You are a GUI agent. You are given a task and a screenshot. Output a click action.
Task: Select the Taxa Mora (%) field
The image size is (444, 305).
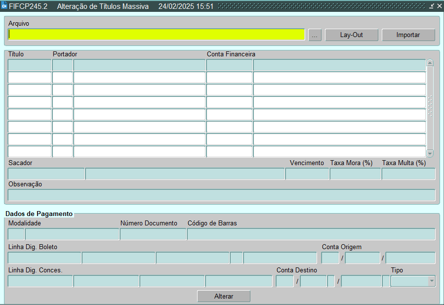tap(355, 174)
